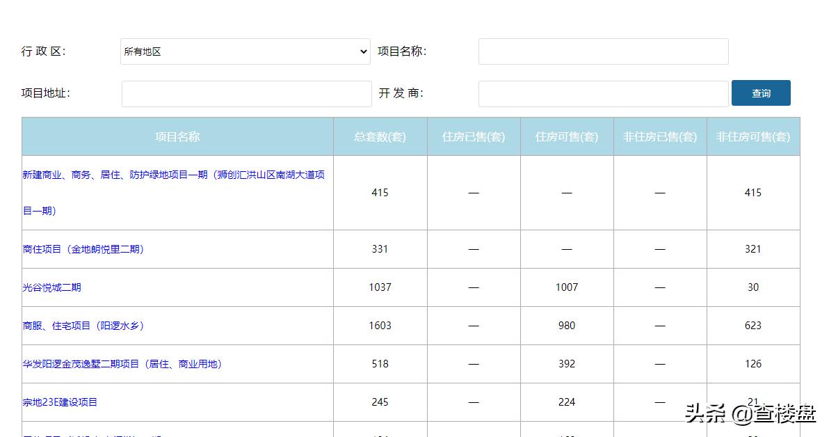Select 住房可售 value 392 for 华发阳逻金茂逸墅
Viewport: 829px width, 437px height.
tap(567, 364)
